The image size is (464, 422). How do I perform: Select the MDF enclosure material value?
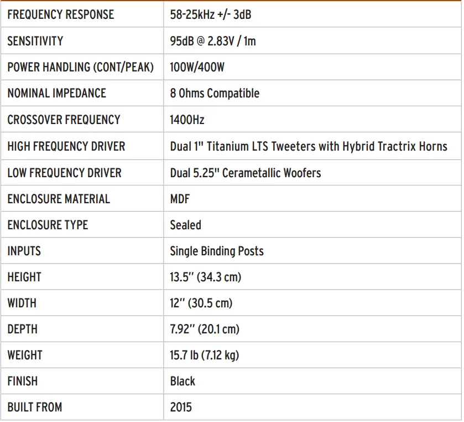[180, 199]
